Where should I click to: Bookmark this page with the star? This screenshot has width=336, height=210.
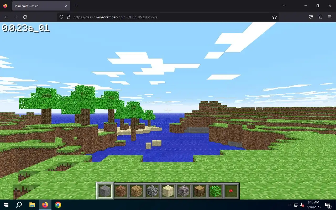275,17
